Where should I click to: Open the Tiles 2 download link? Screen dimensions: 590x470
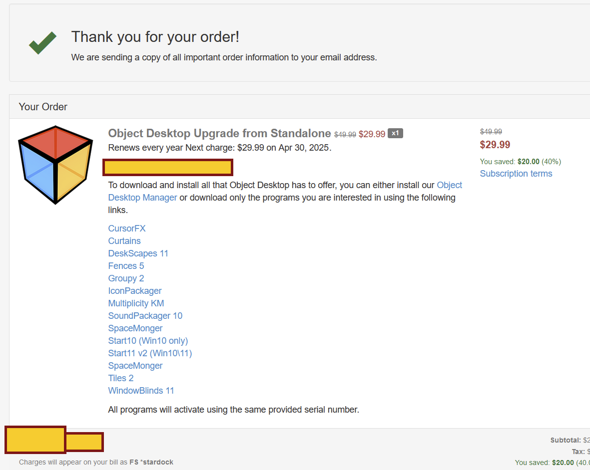coord(121,378)
